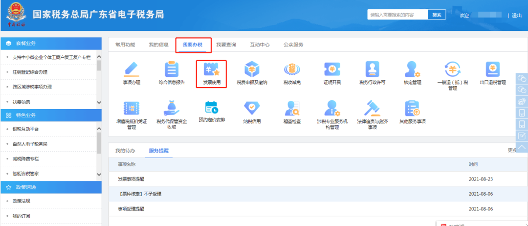
Task: Open the 其他服务事项 icon
Action: click(413, 108)
